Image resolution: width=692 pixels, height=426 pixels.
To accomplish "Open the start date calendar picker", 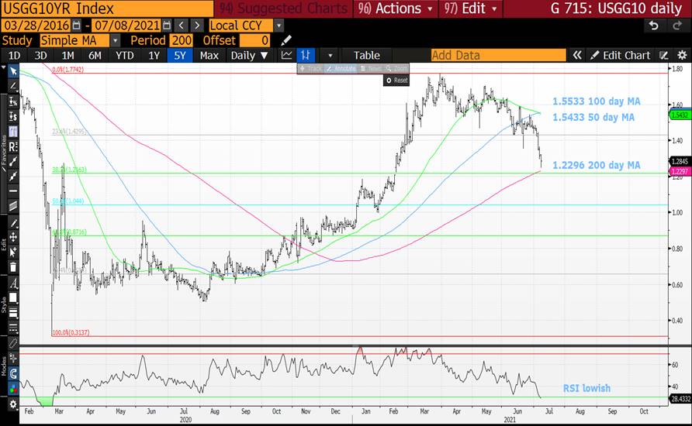I will (76, 26).
